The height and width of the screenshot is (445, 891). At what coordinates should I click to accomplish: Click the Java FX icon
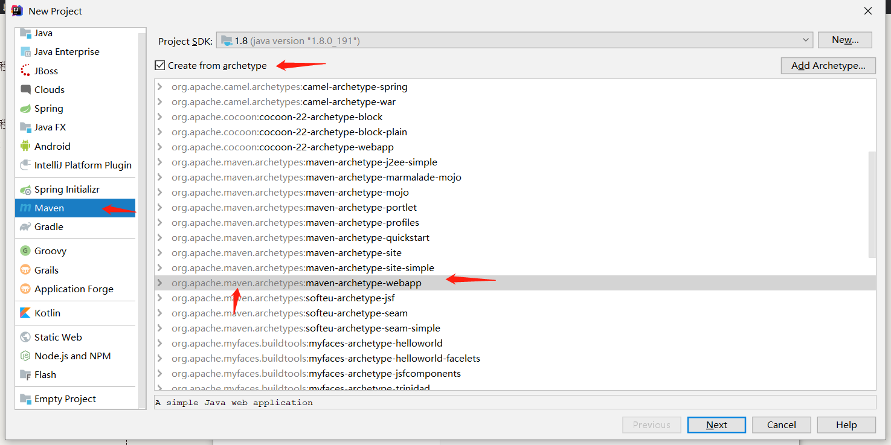point(25,127)
